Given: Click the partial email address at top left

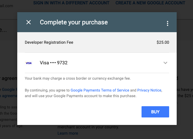Looking at the screenshot, I should (x=6, y=6).
